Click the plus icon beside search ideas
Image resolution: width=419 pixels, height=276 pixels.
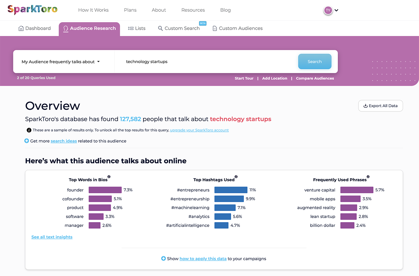(x=27, y=141)
